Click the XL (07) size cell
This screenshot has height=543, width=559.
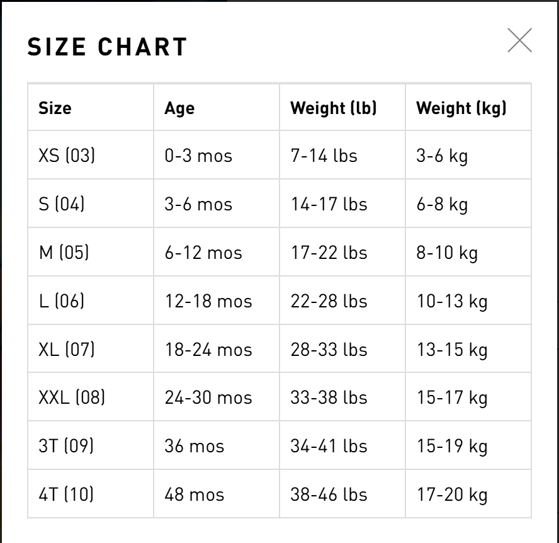click(67, 350)
